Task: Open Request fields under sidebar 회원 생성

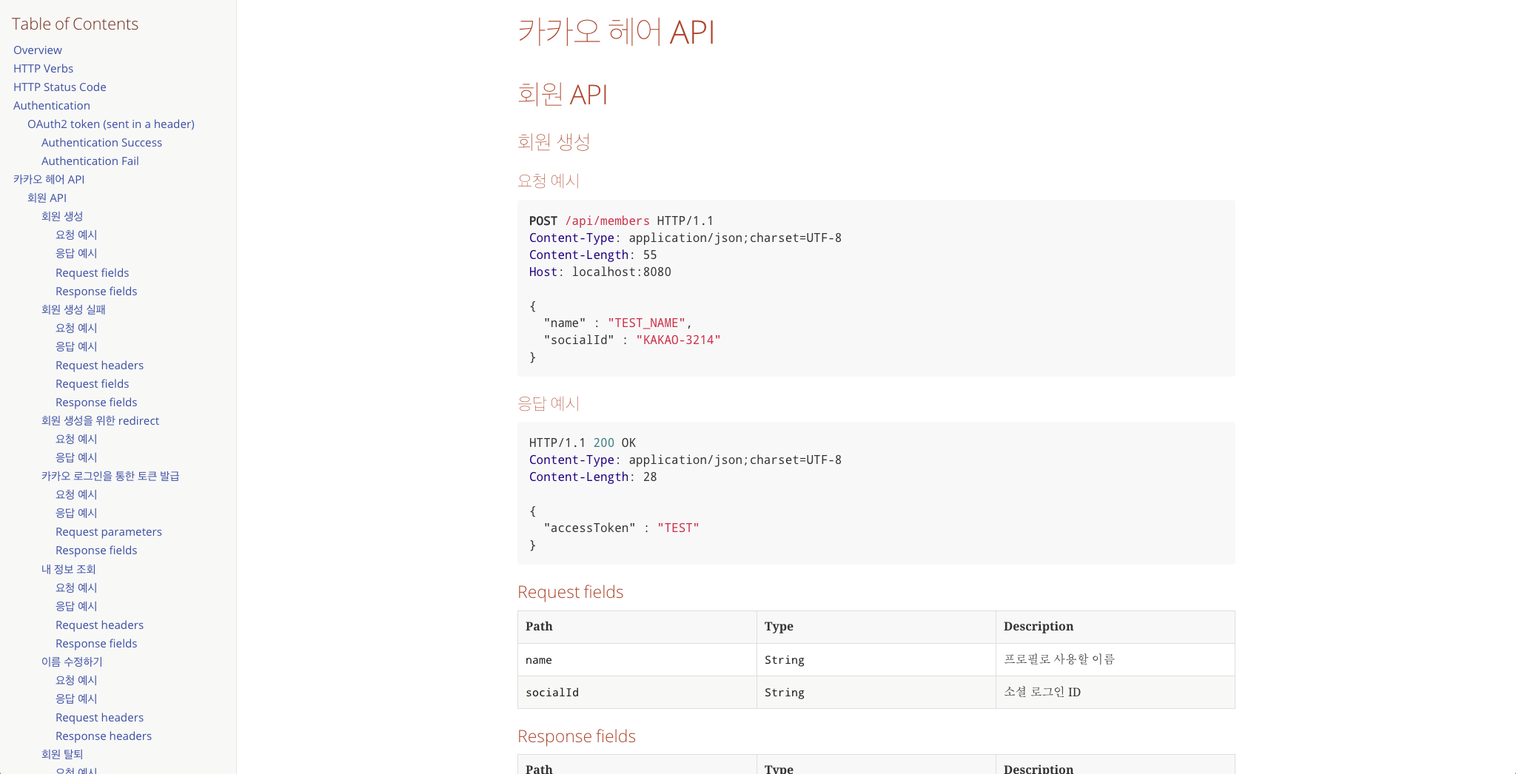Action: tap(93, 272)
